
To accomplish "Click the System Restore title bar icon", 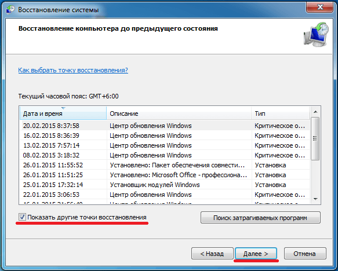I will coord(10,10).
